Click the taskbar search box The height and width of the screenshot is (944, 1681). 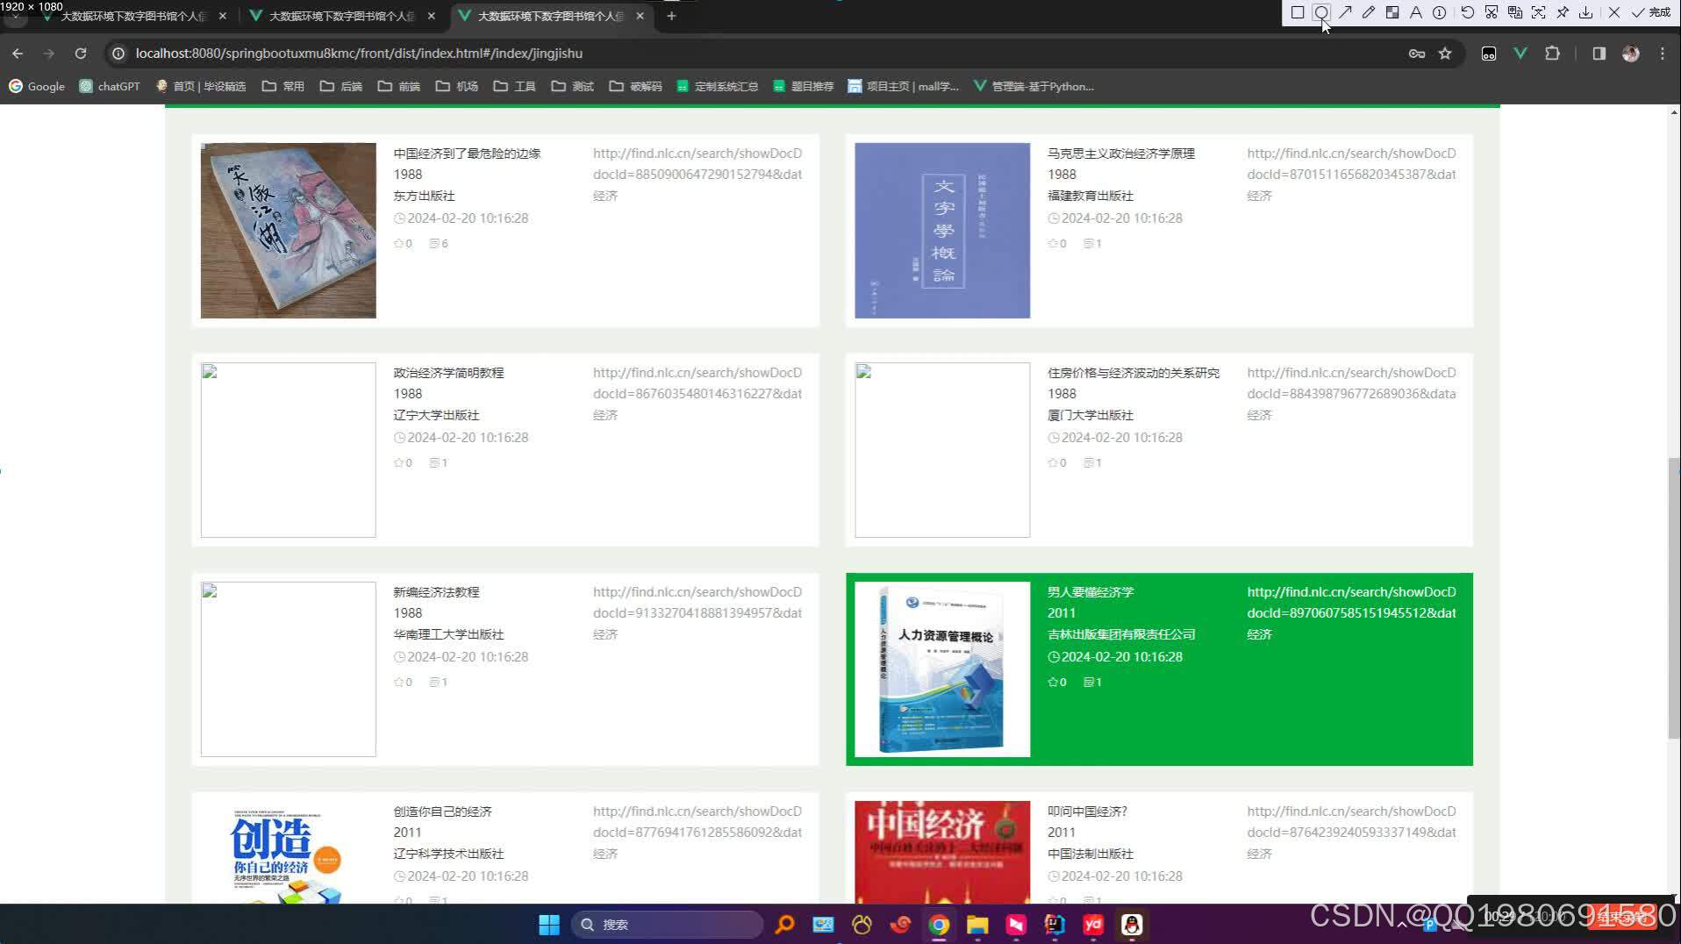[x=667, y=924]
